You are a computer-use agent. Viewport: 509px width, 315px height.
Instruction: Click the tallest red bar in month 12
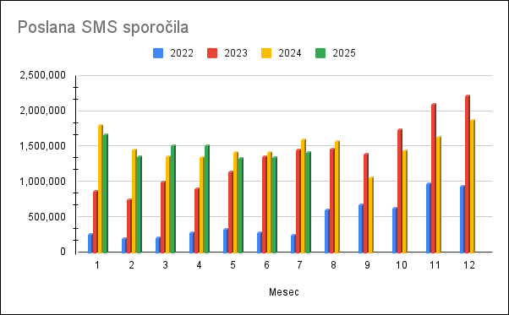point(468,174)
